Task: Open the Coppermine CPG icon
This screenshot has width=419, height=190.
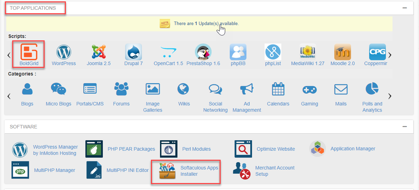Action: click(x=378, y=52)
